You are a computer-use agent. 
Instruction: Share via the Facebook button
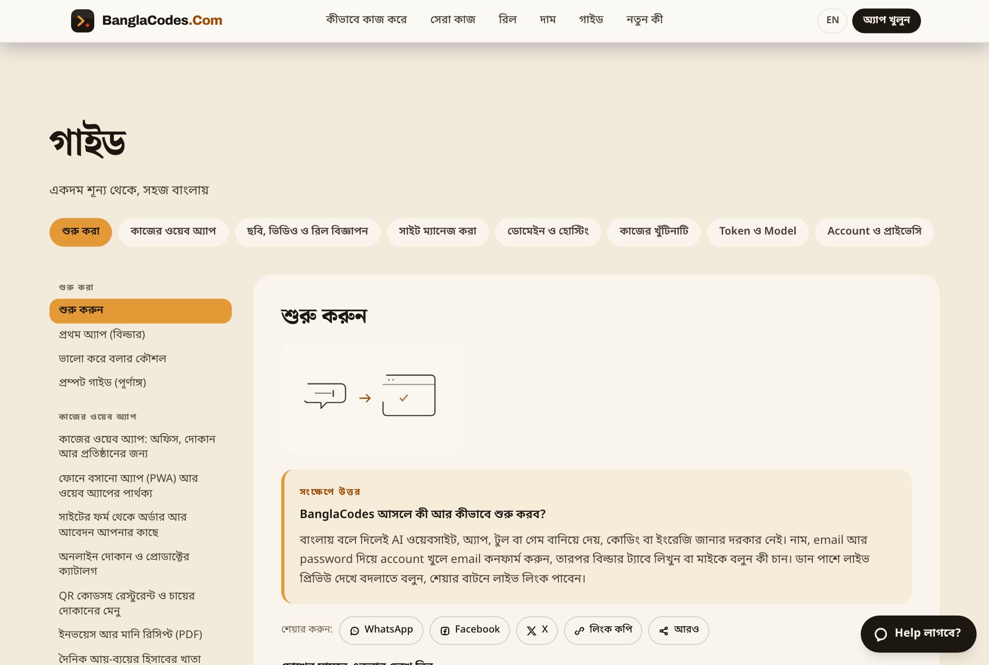(470, 630)
